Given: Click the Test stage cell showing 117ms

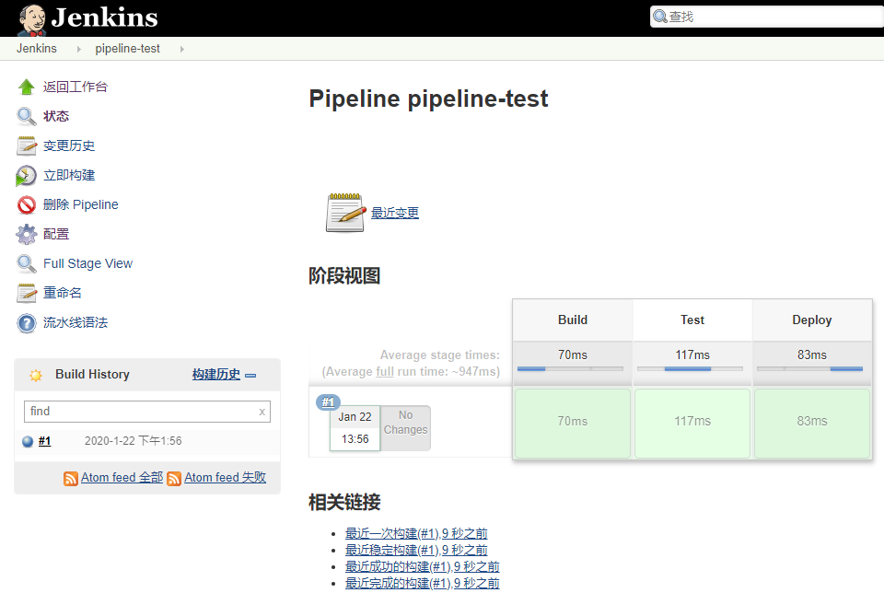Looking at the screenshot, I should tap(692, 423).
